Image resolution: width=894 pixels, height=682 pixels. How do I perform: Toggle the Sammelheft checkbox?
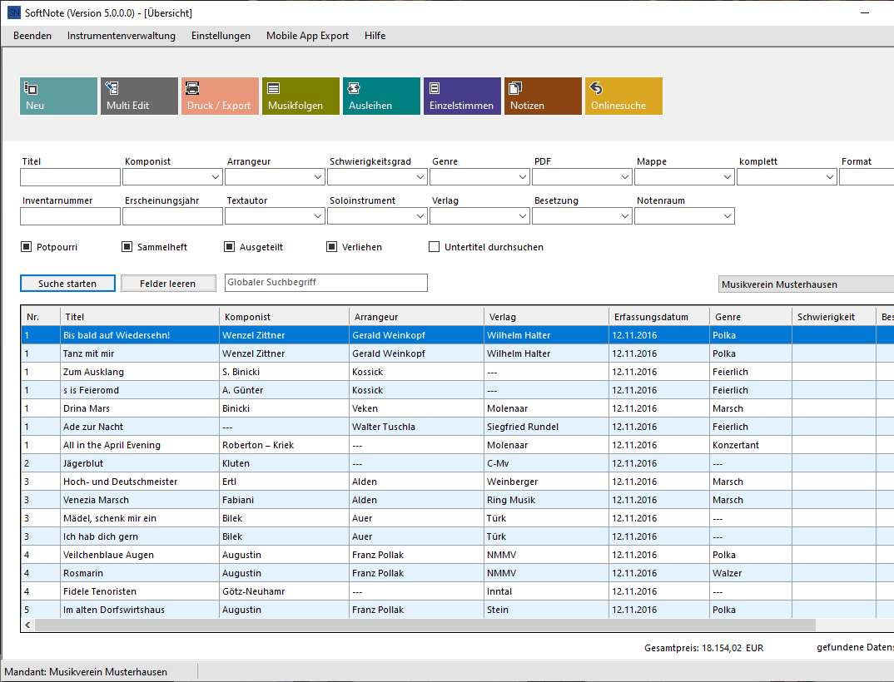coord(127,247)
